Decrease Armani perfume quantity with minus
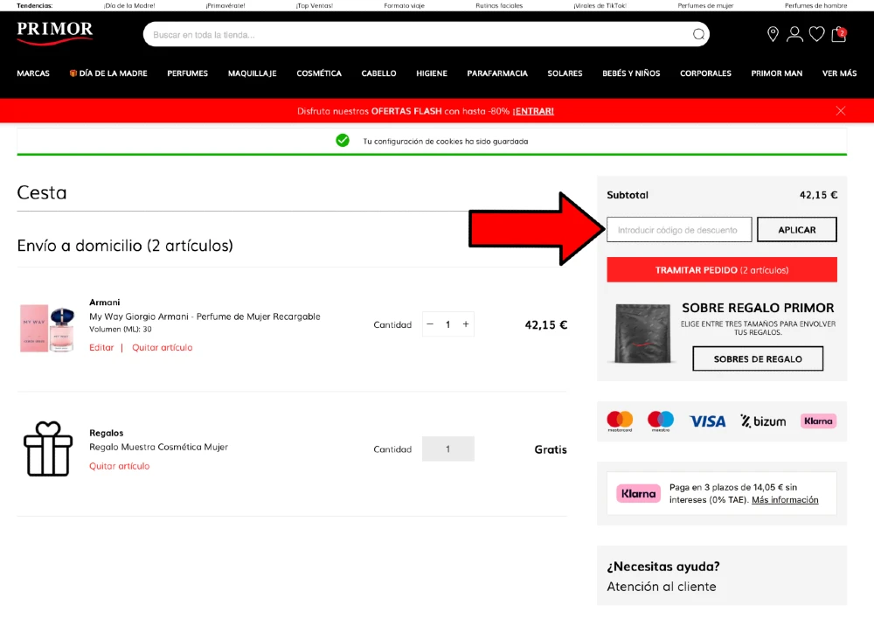This screenshot has height=619, width=874. point(430,324)
